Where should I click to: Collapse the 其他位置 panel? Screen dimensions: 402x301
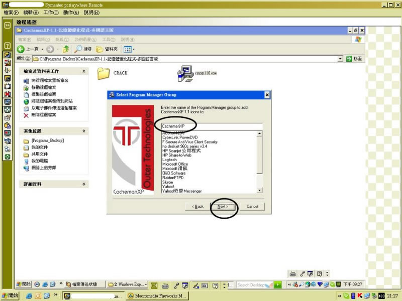84,131
